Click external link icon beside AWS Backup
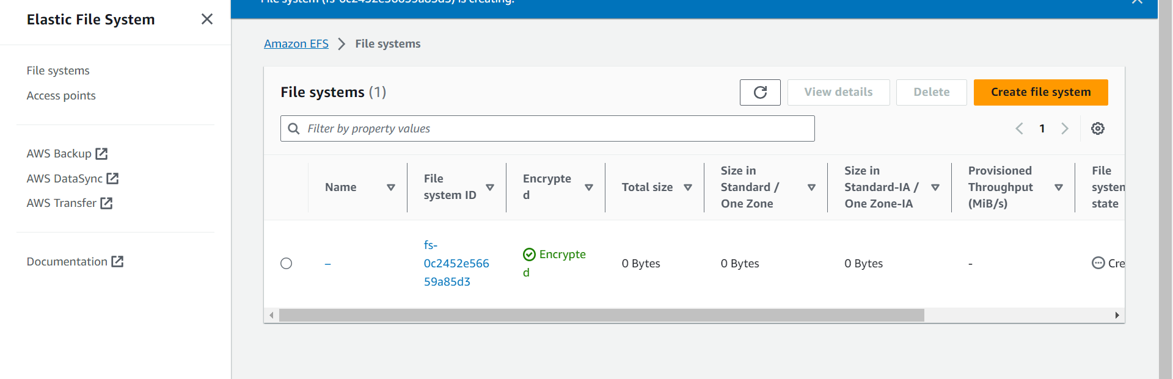 pos(101,154)
